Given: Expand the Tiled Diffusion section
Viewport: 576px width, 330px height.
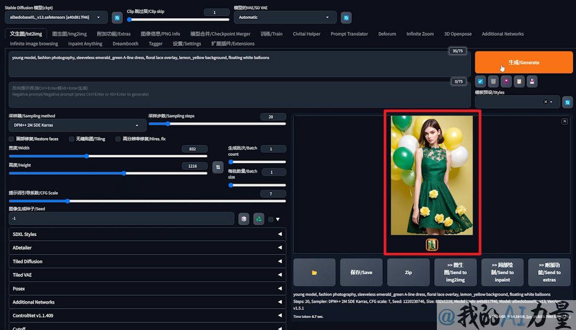Looking at the screenshot, I should [x=148, y=261].
